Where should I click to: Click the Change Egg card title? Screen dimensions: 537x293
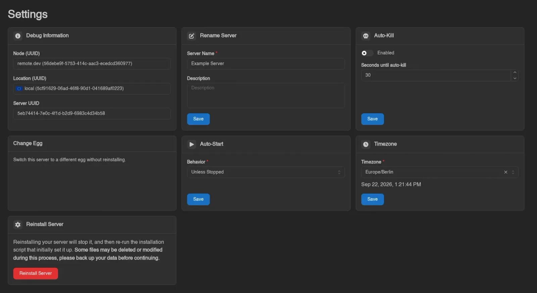(28, 143)
